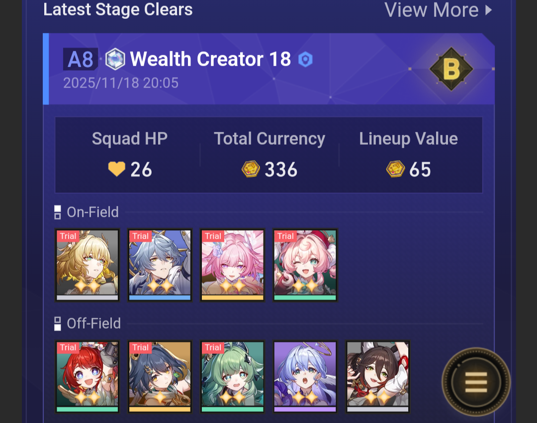Select brown-haired fox-eared character in Off-Field
Image resolution: width=537 pixels, height=423 pixels.
pyautogui.click(x=378, y=376)
